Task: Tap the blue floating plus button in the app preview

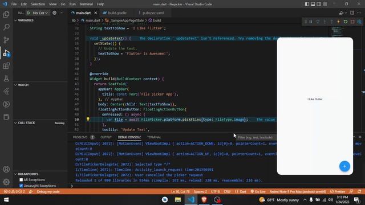Action: tap(344, 166)
